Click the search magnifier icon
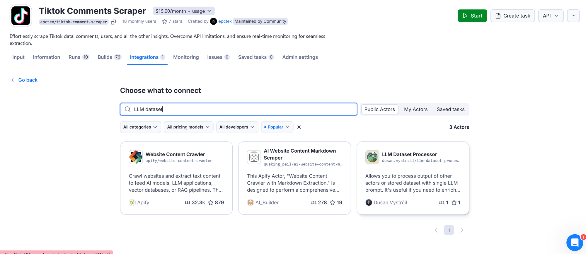586x254 pixels. click(x=128, y=109)
